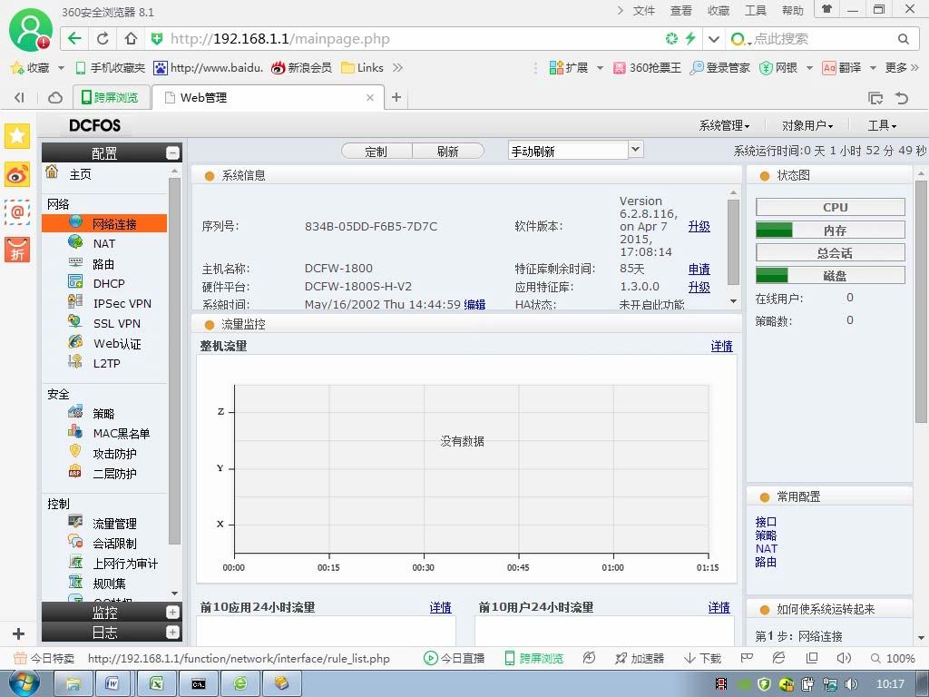Screen dimensions: 929x697
Task: Open the 系统管理 dropdown menu
Action: click(x=724, y=125)
